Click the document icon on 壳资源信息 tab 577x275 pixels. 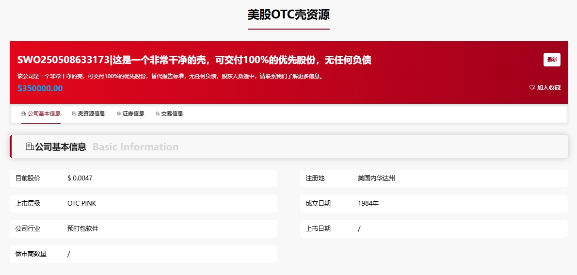coord(74,113)
